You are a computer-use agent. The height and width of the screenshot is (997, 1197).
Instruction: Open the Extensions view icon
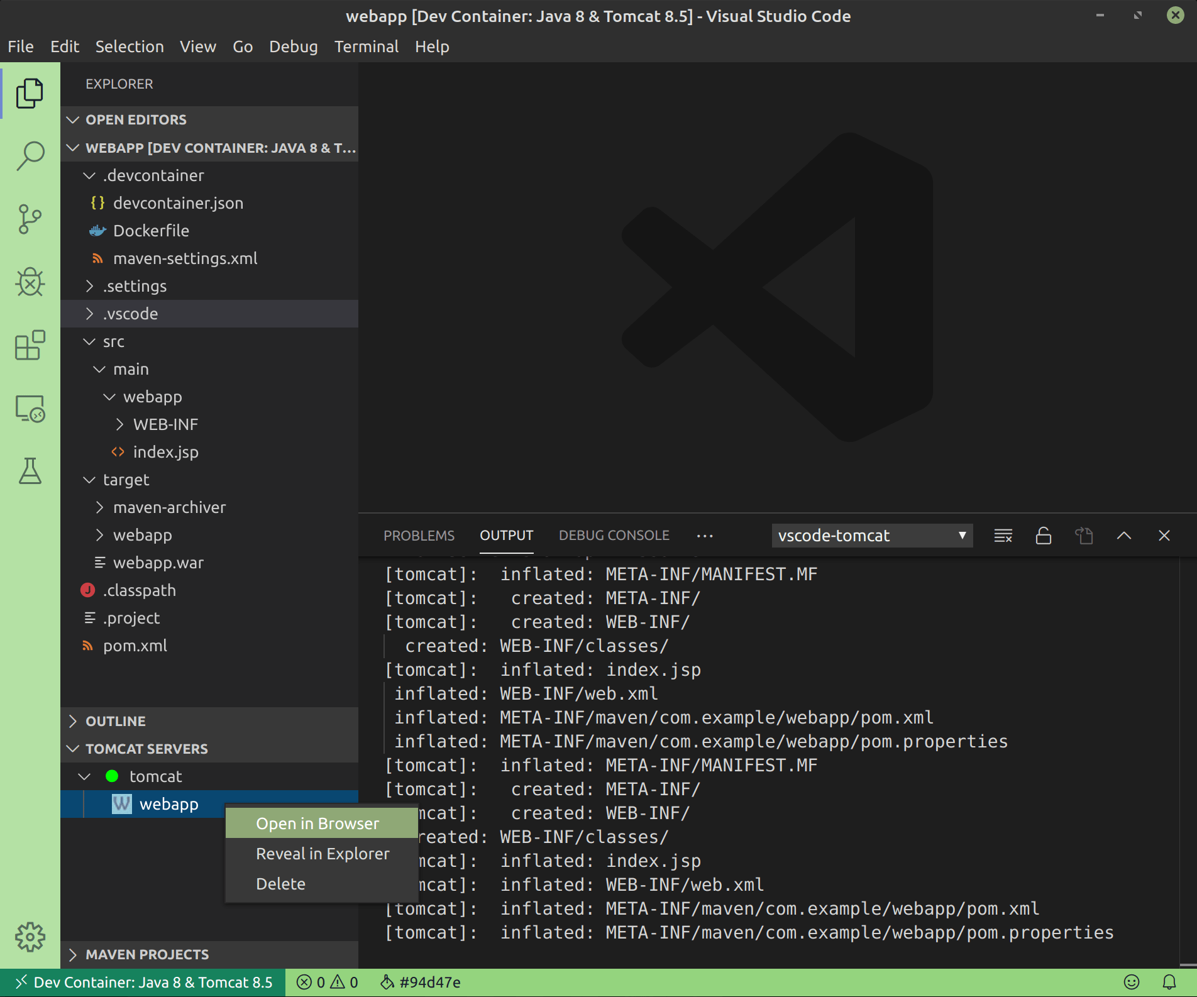coord(30,345)
